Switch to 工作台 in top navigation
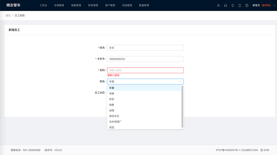The width and height of the screenshot is (277, 155). [43, 5]
